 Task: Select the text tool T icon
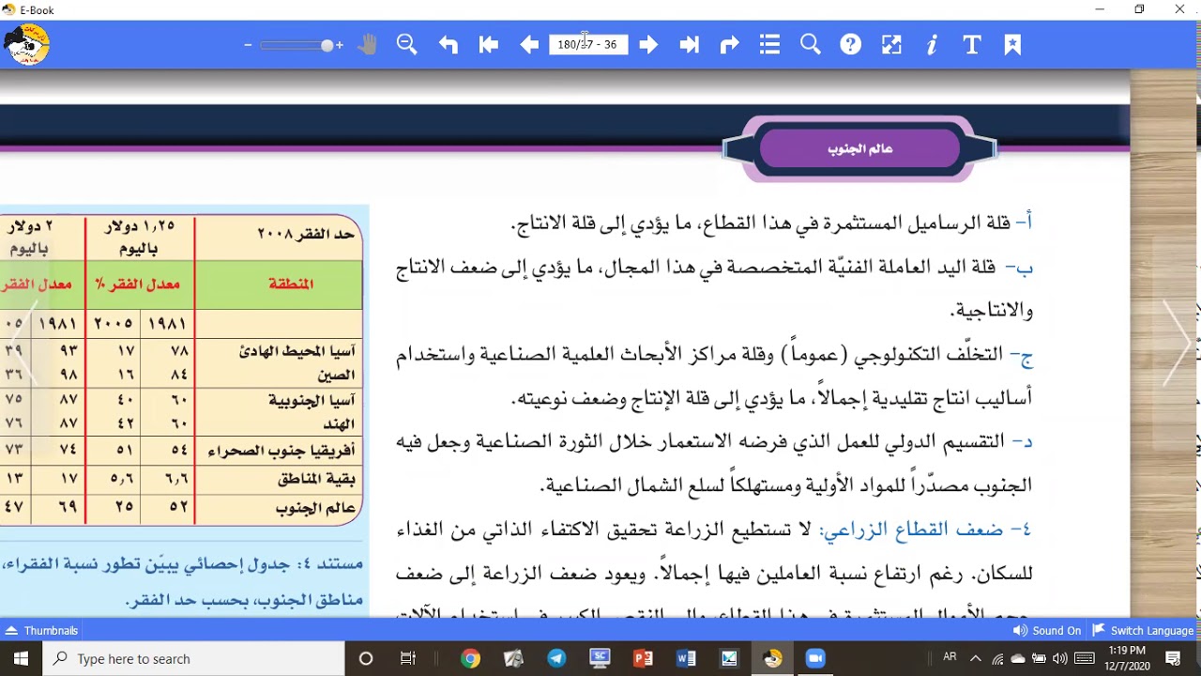click(972, 44)
